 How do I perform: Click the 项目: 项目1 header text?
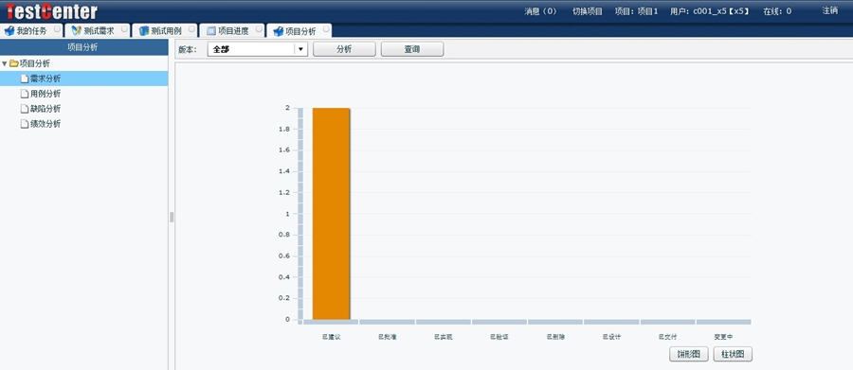pos(636,10)
